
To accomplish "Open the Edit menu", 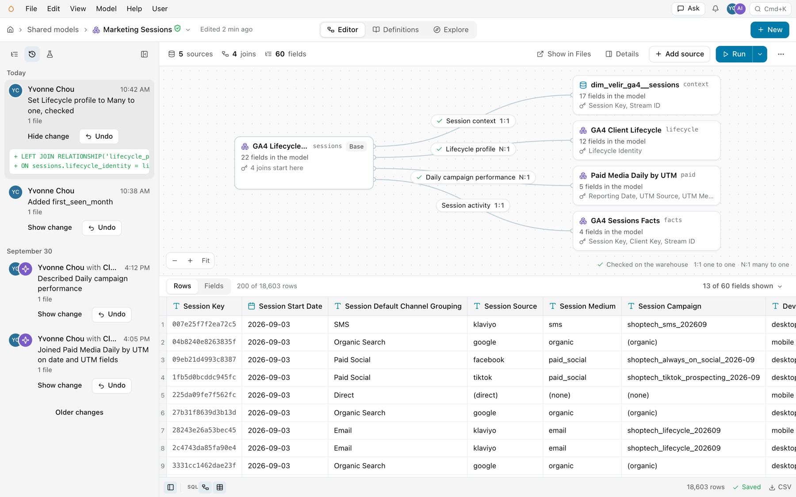I will [x=54, y=8].
